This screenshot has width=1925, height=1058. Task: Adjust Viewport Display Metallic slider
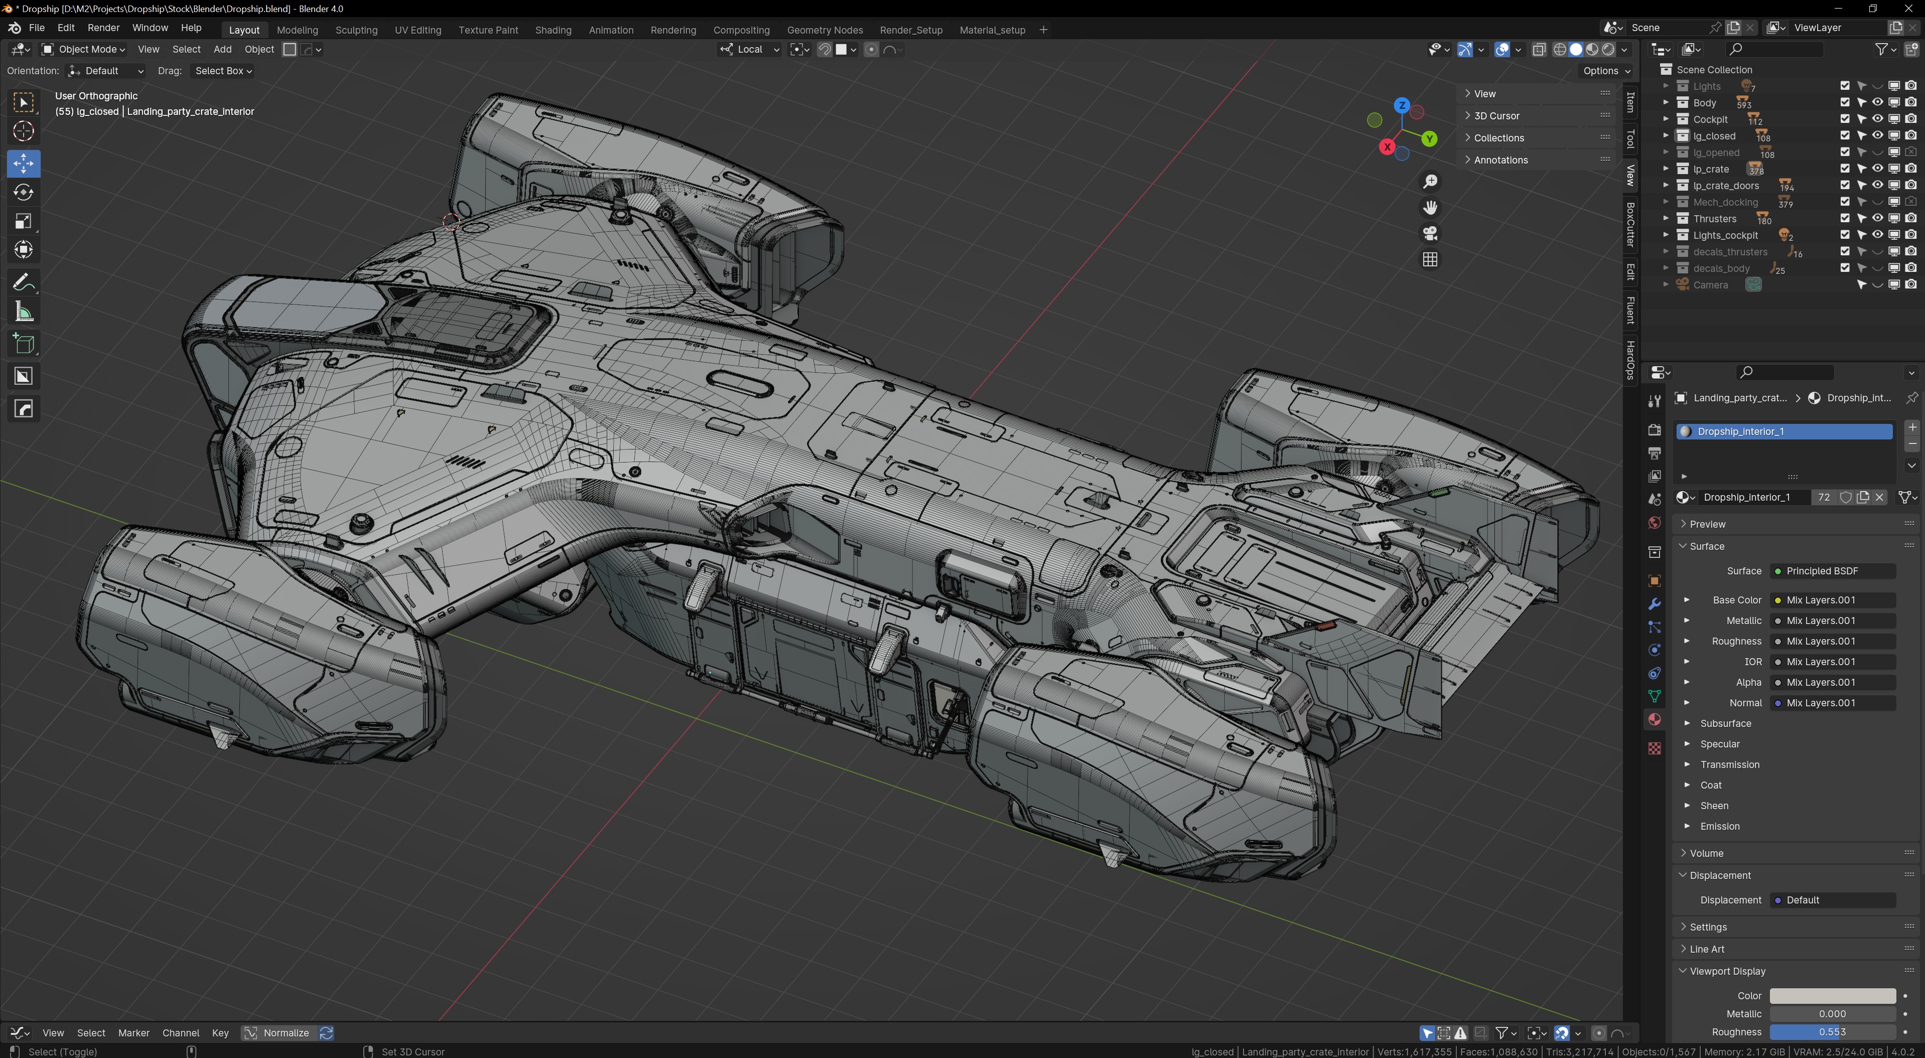coord(1832,1014)
